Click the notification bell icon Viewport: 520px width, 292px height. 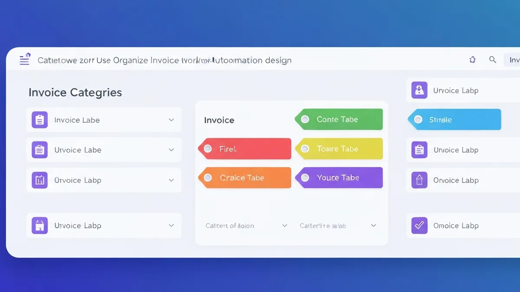pos(472,60)
